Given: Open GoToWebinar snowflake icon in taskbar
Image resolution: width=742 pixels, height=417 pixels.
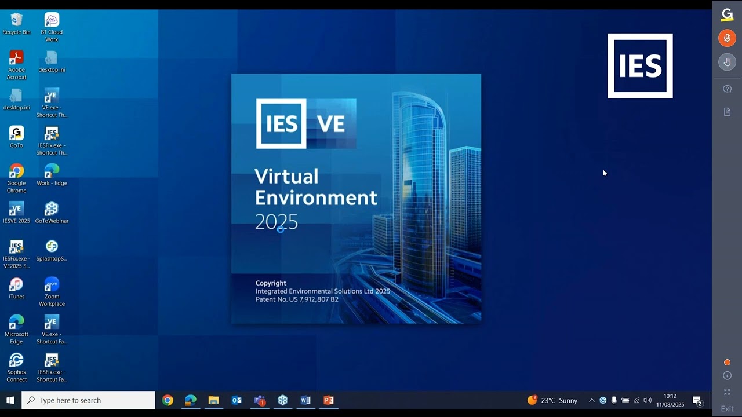Looking at the screenshot, I should (x=282, y=400).
